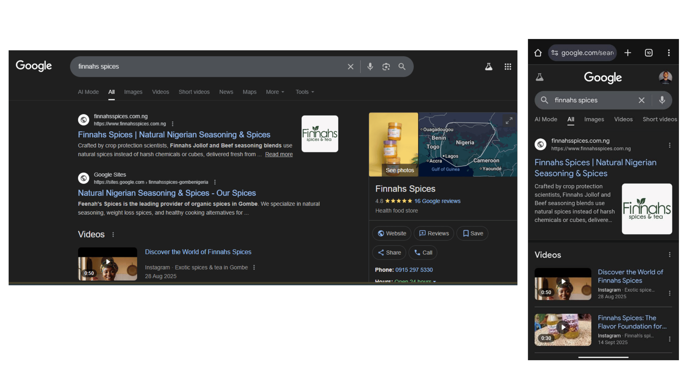Open Google Lens image search icon
The width and height of the screenshot is (693, 390).
(386, 67)
